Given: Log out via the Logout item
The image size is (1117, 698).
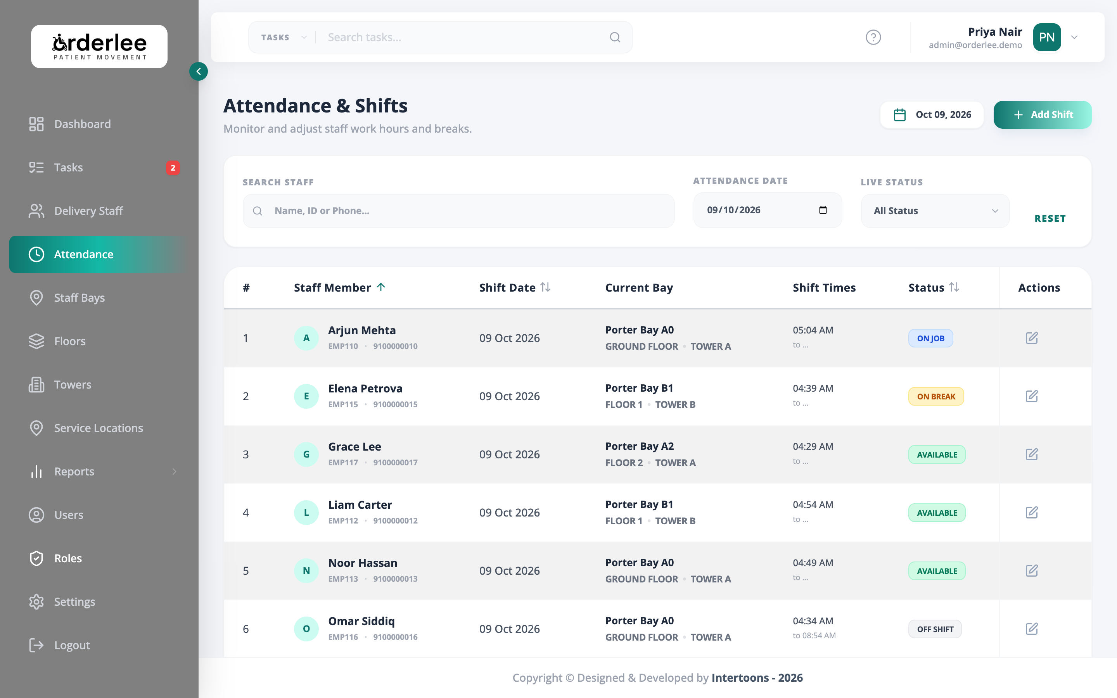Looking at the screenshot, I should (x=99, y=645).
